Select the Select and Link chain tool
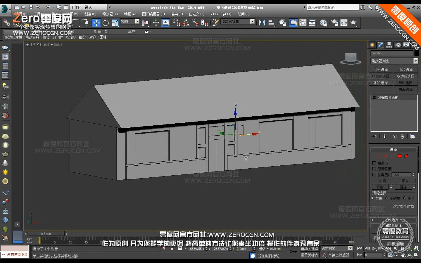The width and height of the screenshot is (421, 263). pos(6,23)
